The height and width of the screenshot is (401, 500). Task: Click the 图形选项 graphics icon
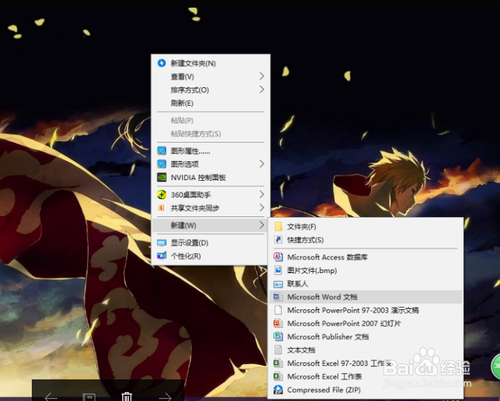click(162, 164)
